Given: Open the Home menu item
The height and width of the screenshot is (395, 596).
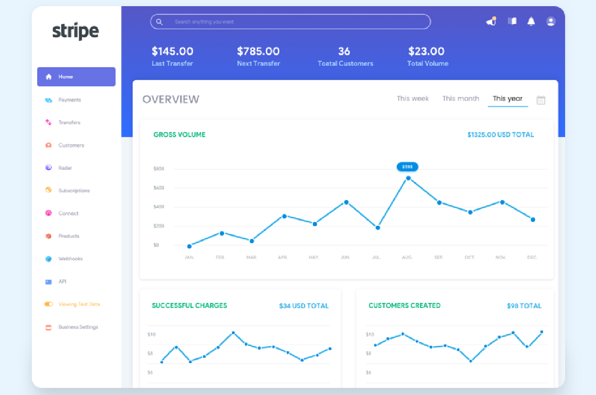Looking at the screenshot, I should [x=76, y=77].
